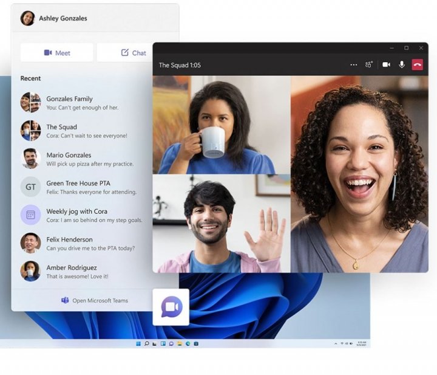
Task: Click the add participants icon
Action: click(x=368, y=65)
